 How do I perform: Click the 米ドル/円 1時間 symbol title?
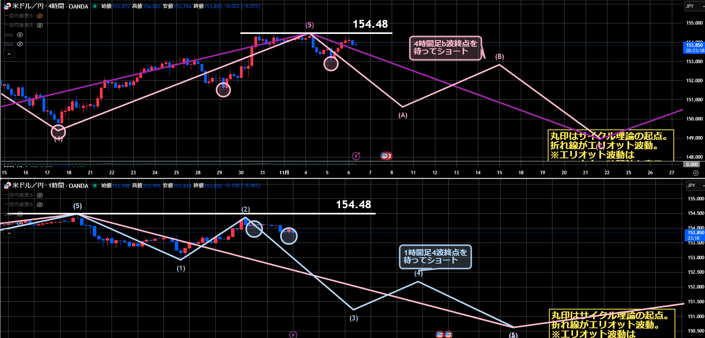click(50, 186)
